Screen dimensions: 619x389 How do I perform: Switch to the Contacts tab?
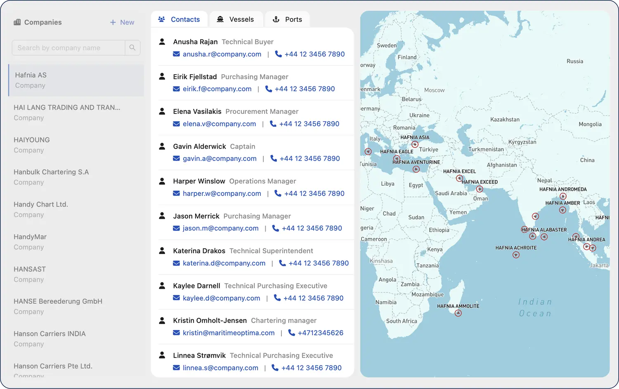point(180,19)
